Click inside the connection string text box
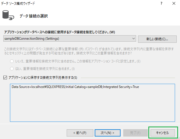Viewport: 180px width, 139px height. 92,103
